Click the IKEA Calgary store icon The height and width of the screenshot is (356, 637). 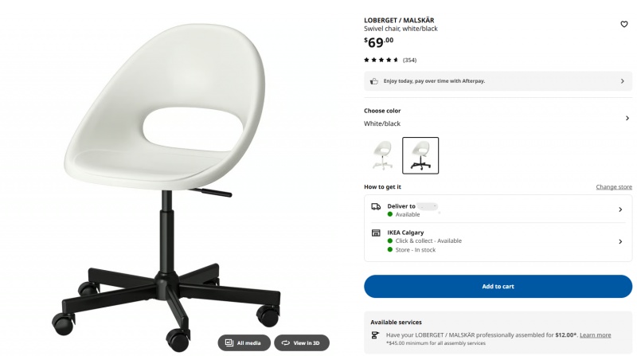(x=376, y=233)
